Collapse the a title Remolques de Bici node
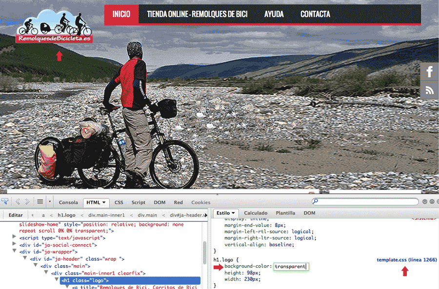Image resolution: width=439 pixels, height=289 pixels. point(67,286)
